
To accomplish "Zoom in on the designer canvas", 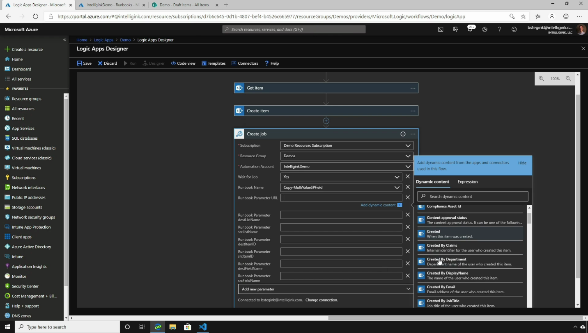I will (x=541, y=79).
